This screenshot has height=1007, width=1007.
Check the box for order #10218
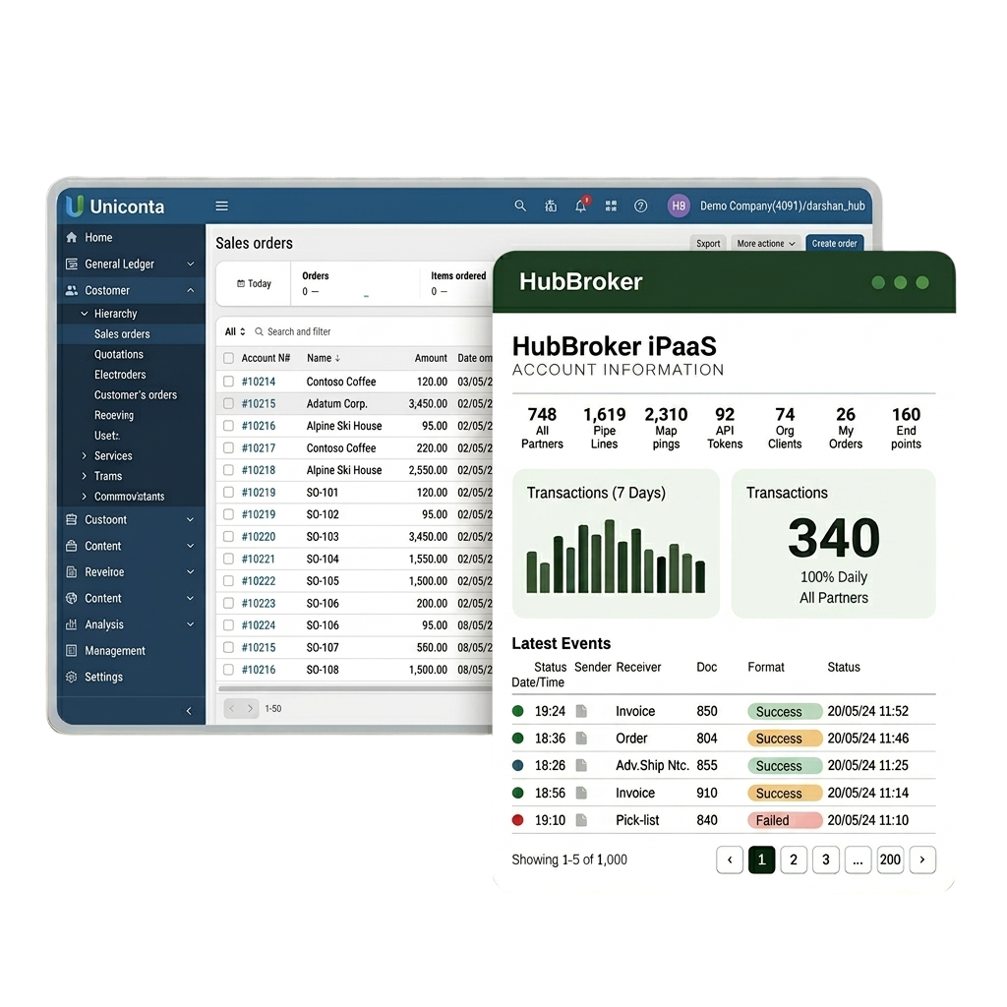click(228, 469)
